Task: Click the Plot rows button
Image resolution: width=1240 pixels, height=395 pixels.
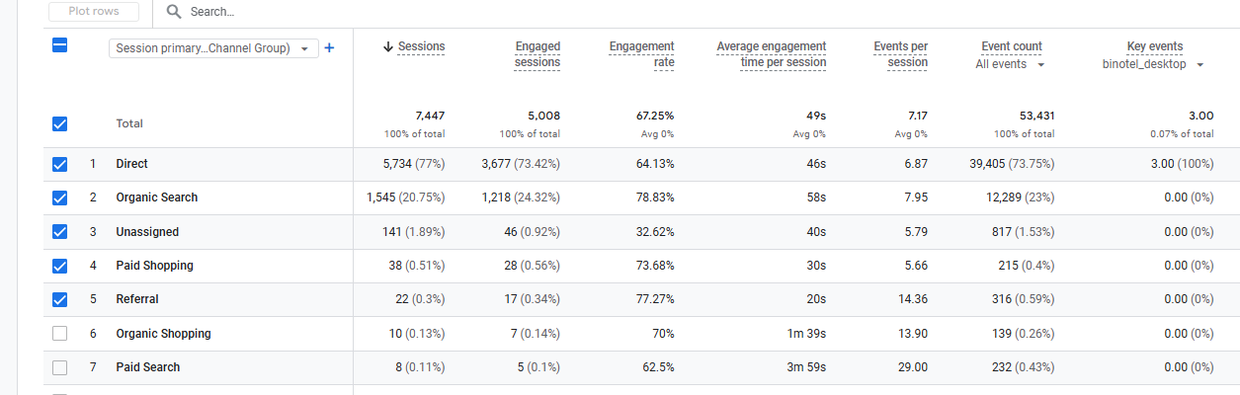Action: [94, 12]
